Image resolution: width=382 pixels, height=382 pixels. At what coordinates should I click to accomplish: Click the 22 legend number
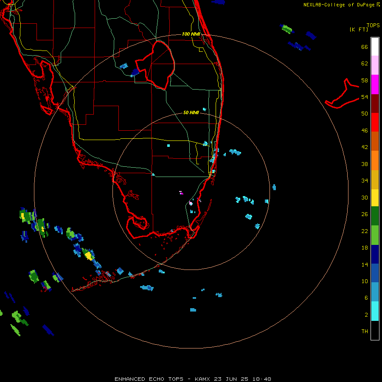[x=365, y=231]
